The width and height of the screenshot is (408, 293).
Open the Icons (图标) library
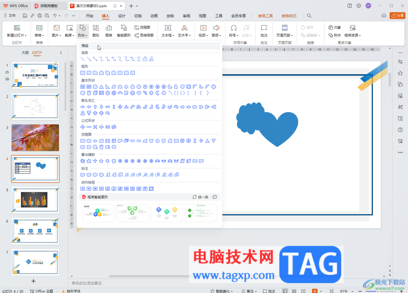[96, 31]
